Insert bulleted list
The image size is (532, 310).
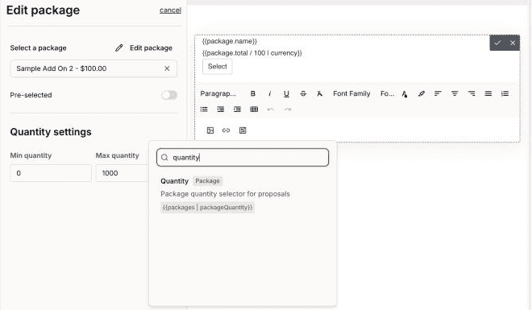[x=204, y=109]
